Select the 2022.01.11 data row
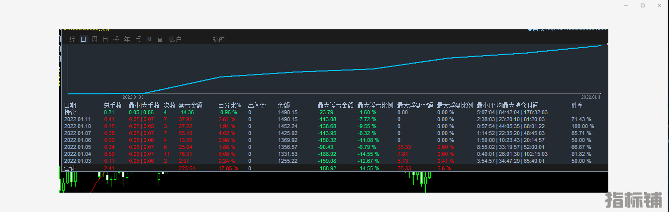 (77, 119)
